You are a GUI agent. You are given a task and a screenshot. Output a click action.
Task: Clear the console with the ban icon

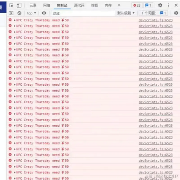click(19, 13)
